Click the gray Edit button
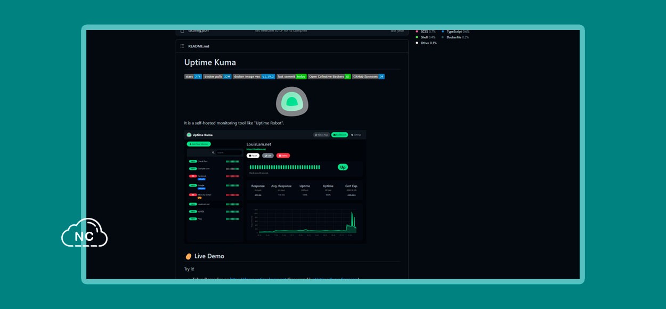This screenshot has height=309, width=666. (268, 156)
